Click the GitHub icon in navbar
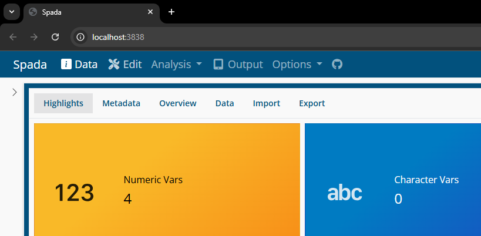Image resolution: width=481 pixels, height=236 pixels. pyautogui.click(x=337, y=65)
